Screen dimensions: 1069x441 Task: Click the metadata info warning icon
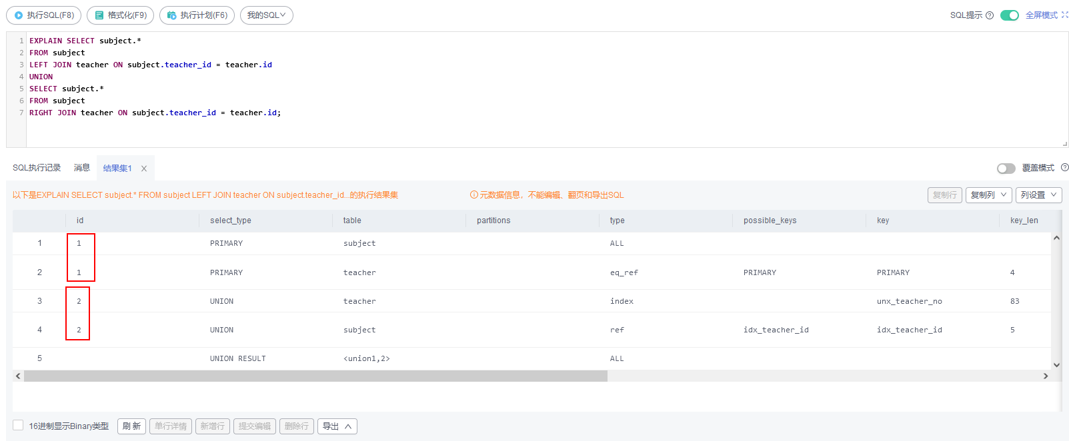[x=473, y=195]
